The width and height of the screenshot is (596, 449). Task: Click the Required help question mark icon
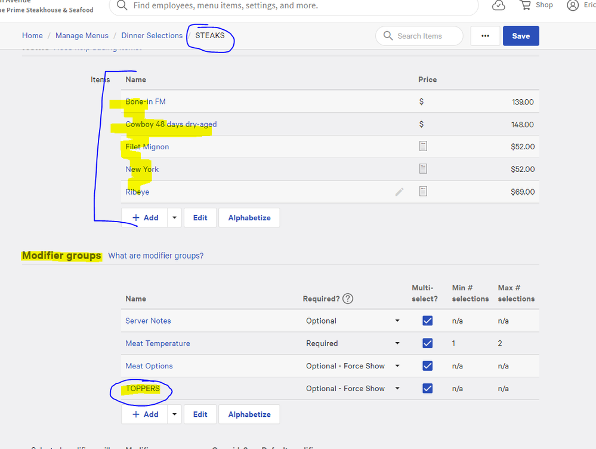tap(348, 299)
